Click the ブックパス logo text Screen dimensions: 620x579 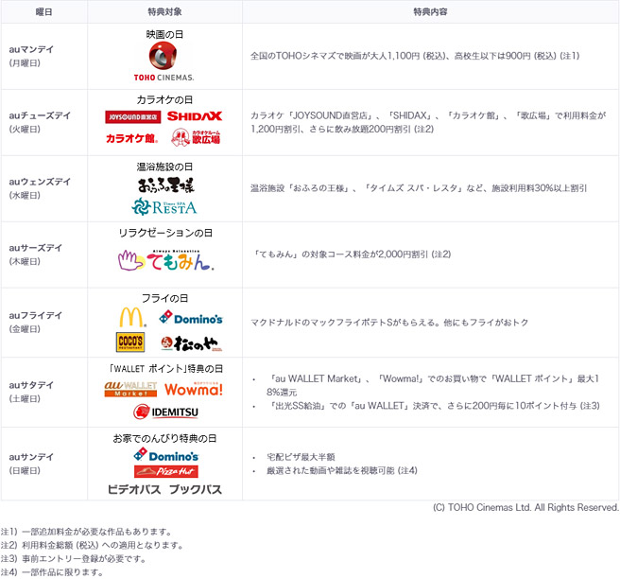[196, 489]
